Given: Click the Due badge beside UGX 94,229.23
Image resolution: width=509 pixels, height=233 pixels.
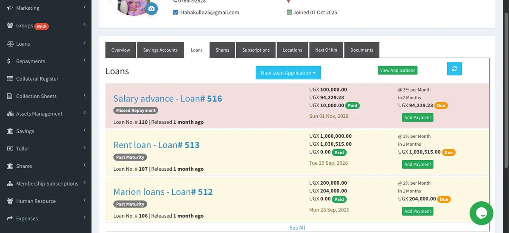Looking at the screenshot, I should pos(441,105).
